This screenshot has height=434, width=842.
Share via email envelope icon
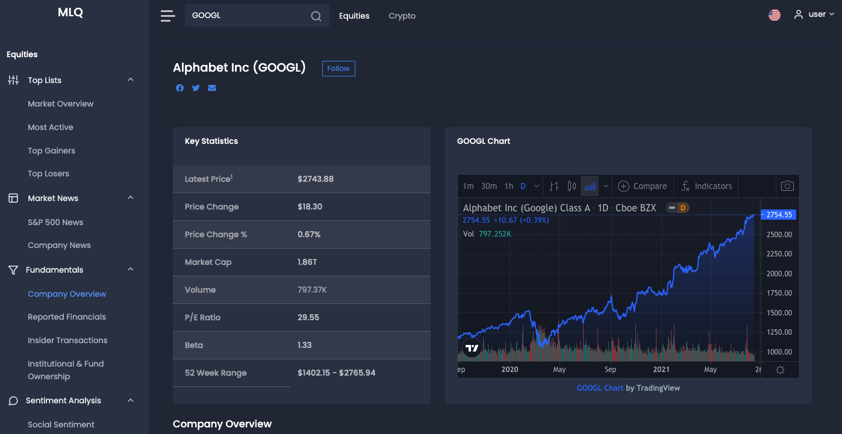(x=212, y=88)
